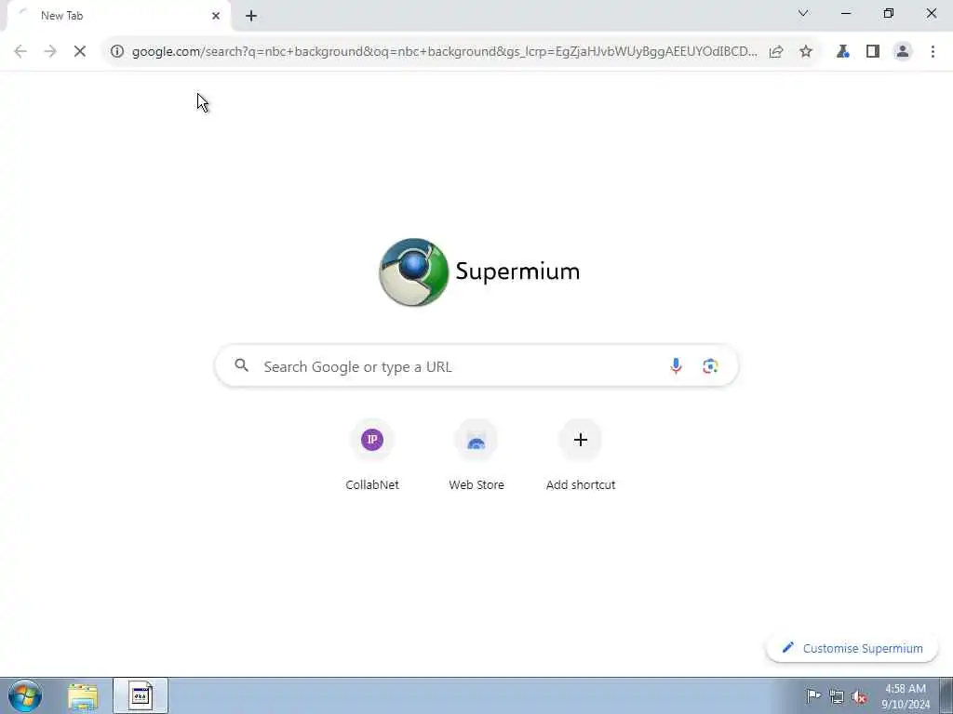Open the CollabNet shortcut

point(372,455)
